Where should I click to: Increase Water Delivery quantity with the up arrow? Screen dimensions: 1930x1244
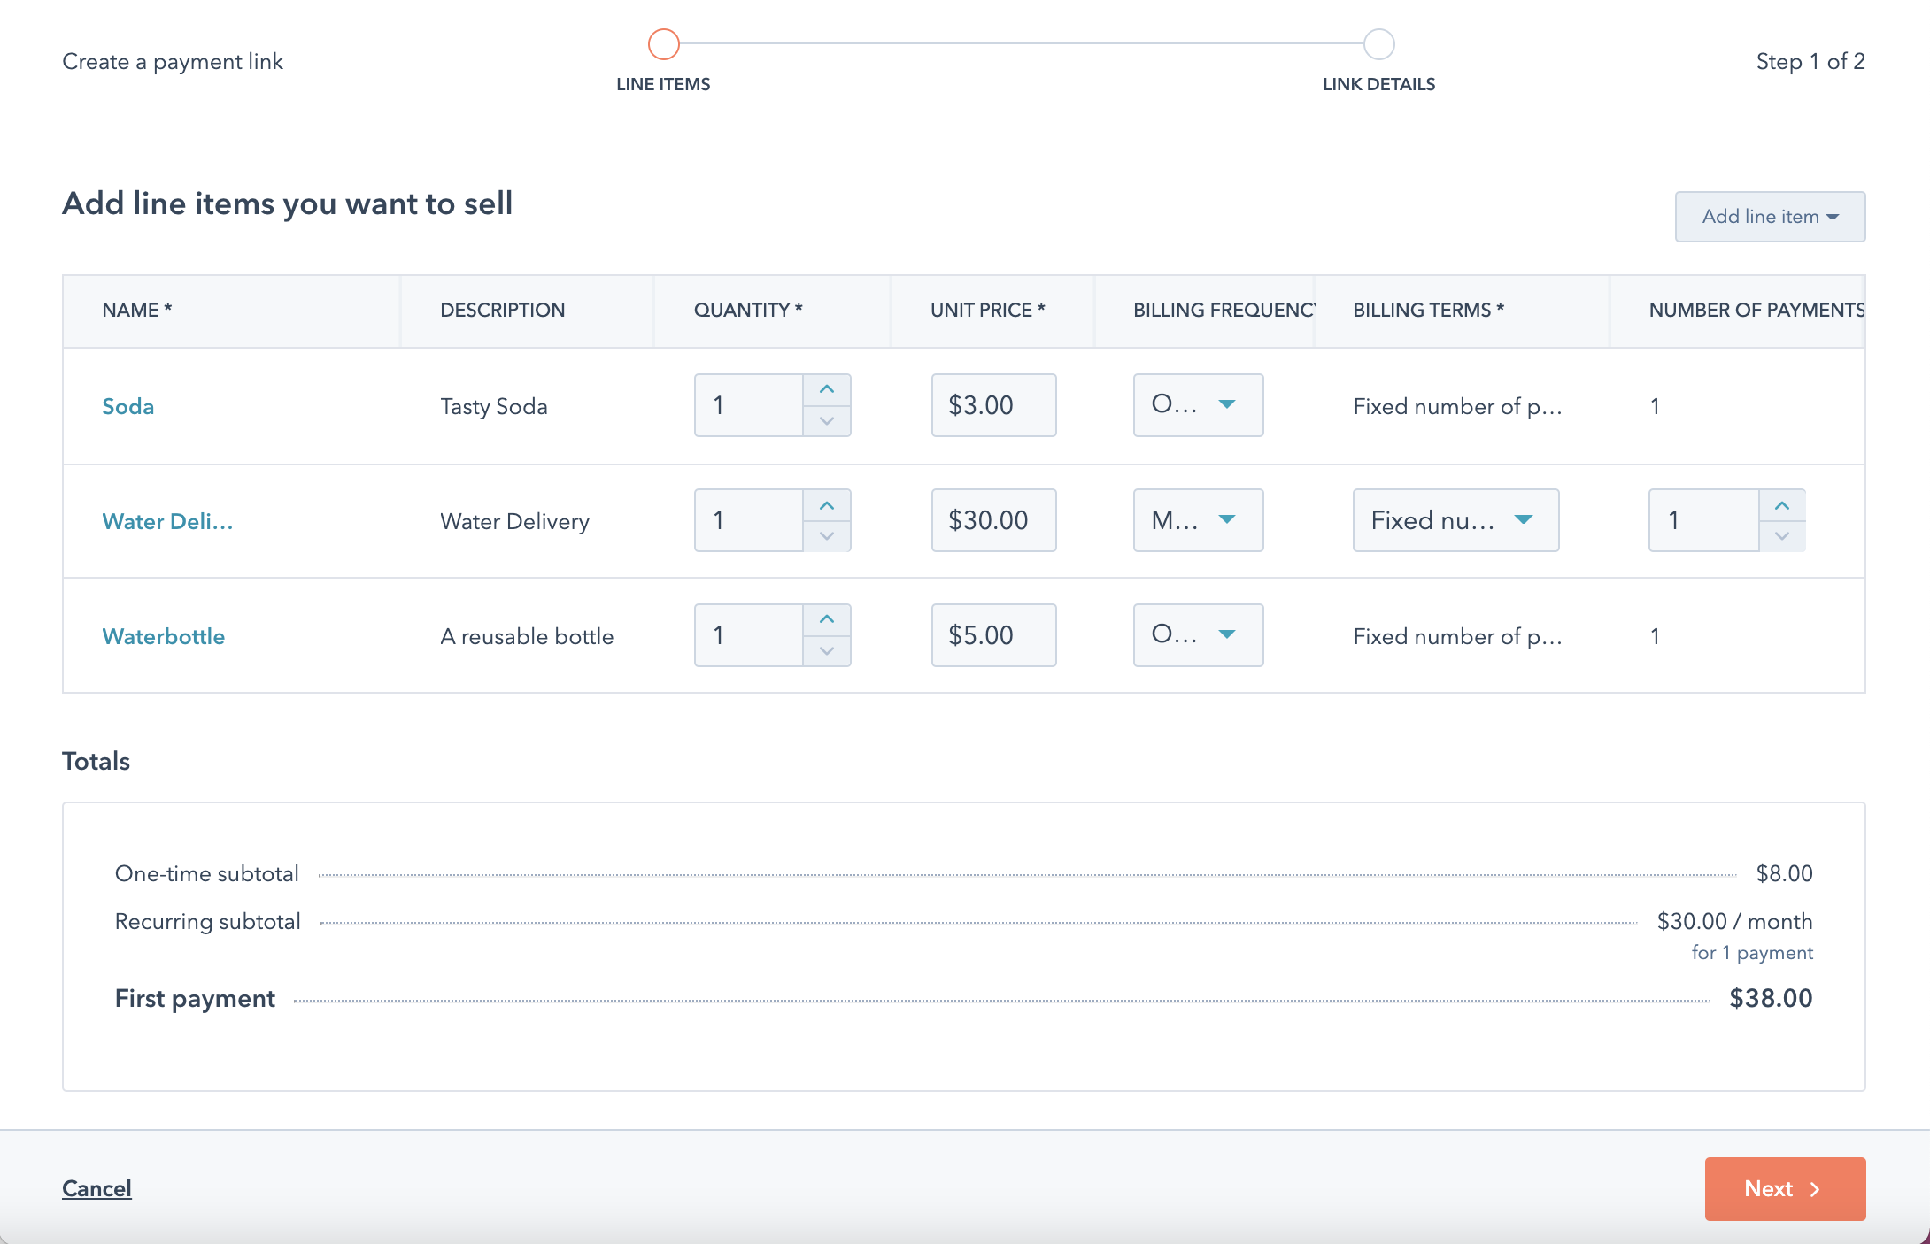[826, 504]
